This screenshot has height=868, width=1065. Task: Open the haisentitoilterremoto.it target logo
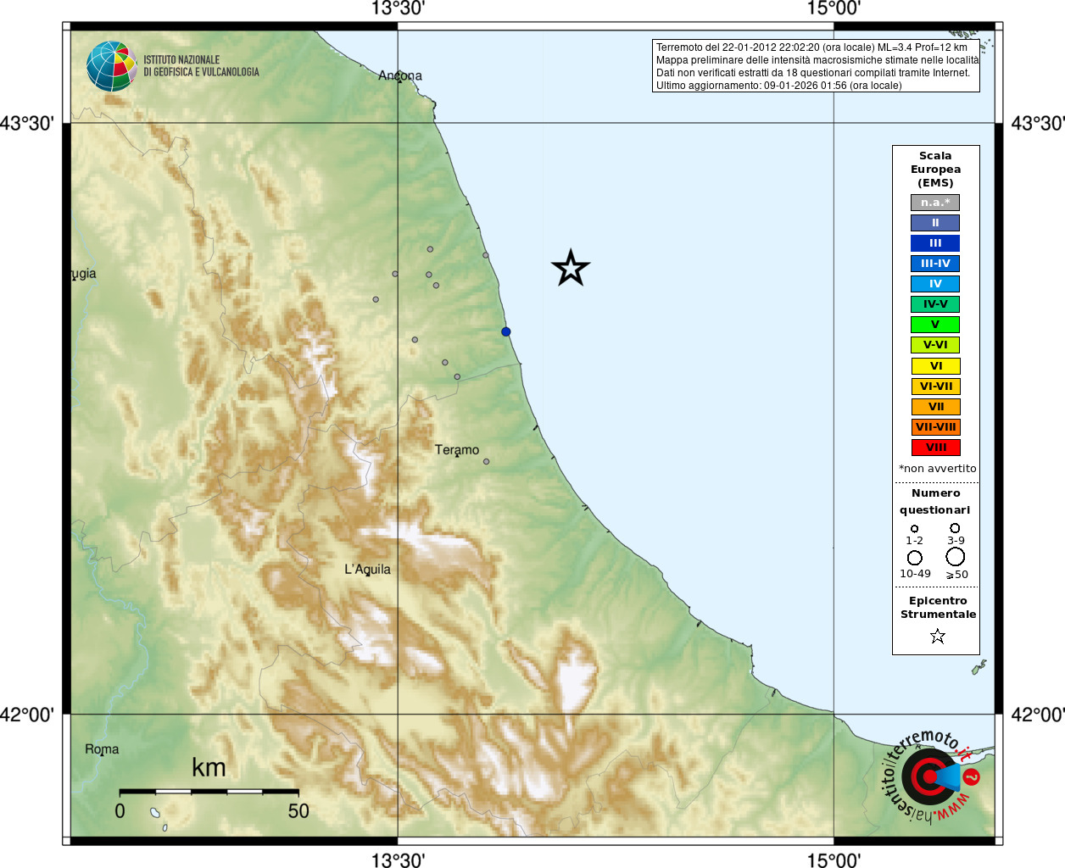coord(928,776)
